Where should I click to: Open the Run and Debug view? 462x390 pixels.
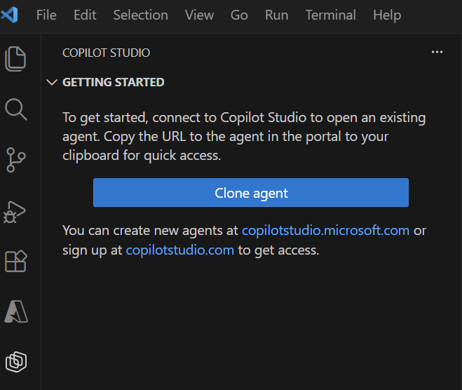[15, 210]
